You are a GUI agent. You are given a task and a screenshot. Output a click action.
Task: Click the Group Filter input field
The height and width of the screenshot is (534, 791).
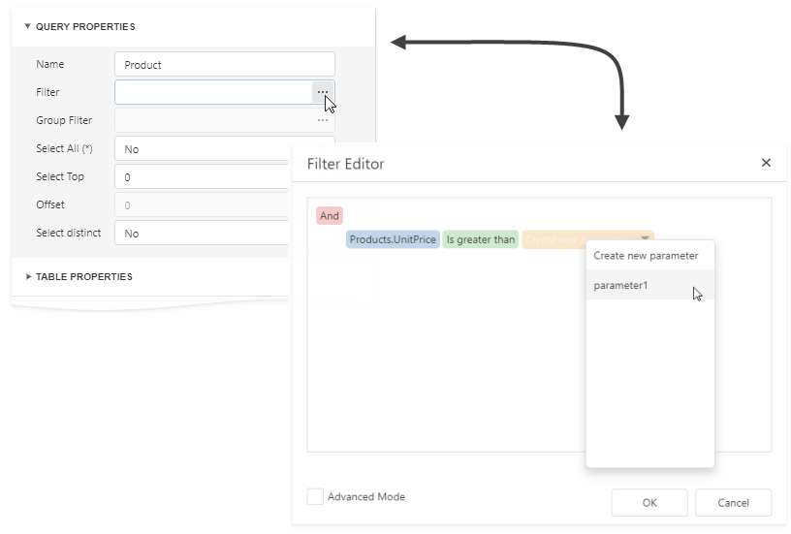tap(213, 120)
